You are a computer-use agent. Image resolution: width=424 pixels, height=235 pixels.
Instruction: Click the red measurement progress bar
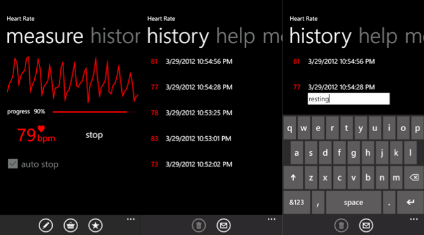coord(93,111)
